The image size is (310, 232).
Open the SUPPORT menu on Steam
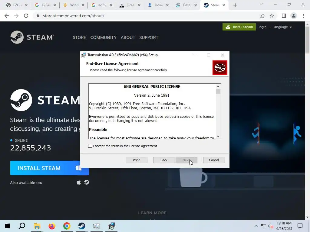(149, 37)
